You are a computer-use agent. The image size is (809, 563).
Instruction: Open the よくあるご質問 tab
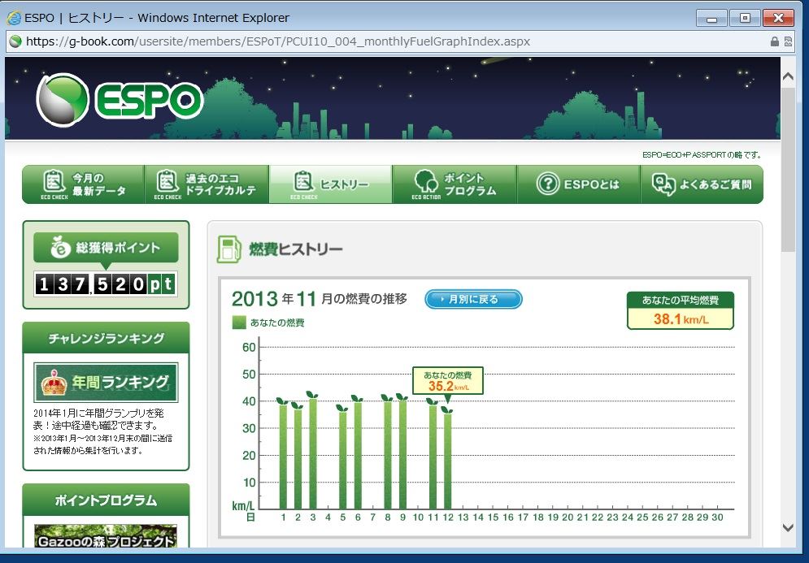(x=702, y=184)
